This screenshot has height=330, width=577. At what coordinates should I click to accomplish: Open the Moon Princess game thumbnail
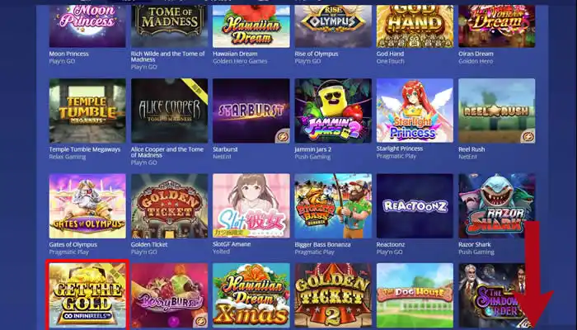(x=87, y=26)
